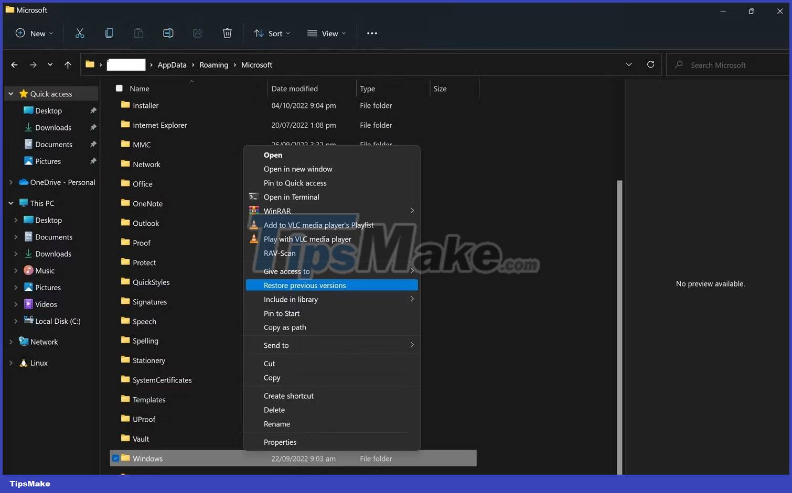Open the folder in Terminal

coord(292,197)
